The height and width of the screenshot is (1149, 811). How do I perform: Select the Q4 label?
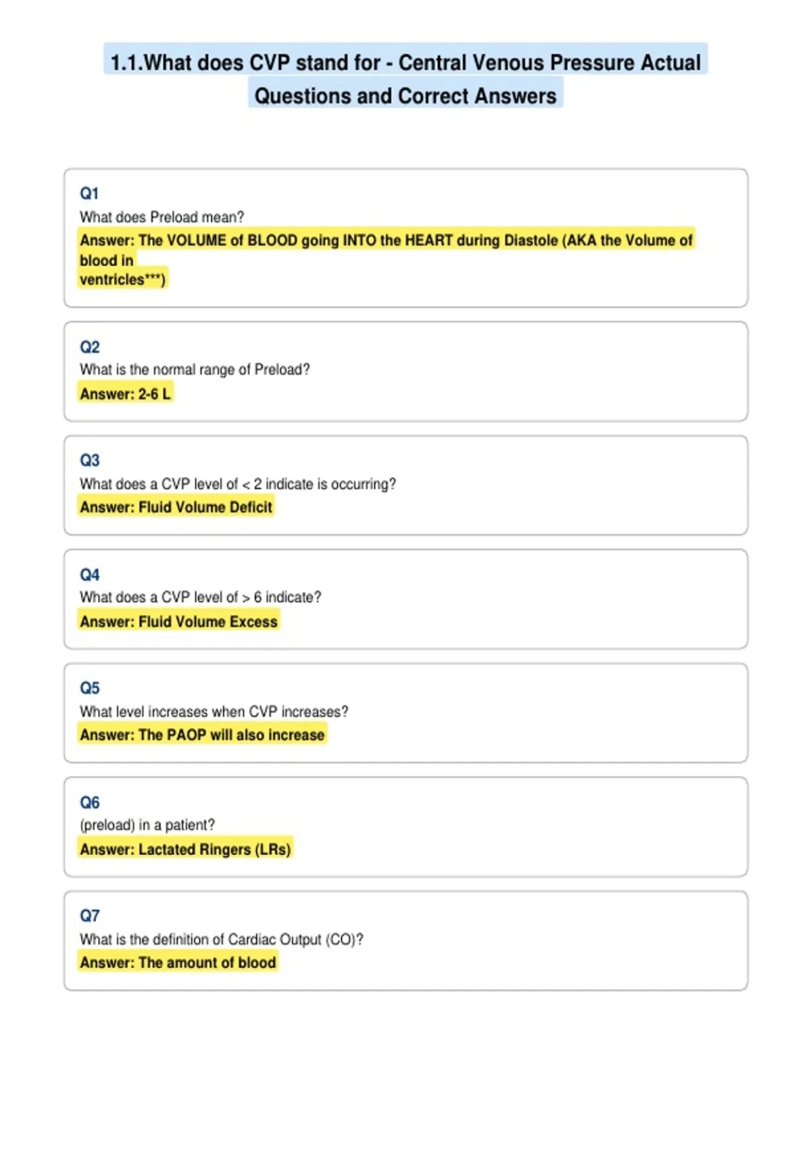(89, 574)
